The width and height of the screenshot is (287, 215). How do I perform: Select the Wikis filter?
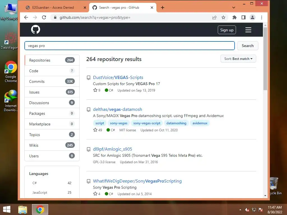tap(52, 145)
